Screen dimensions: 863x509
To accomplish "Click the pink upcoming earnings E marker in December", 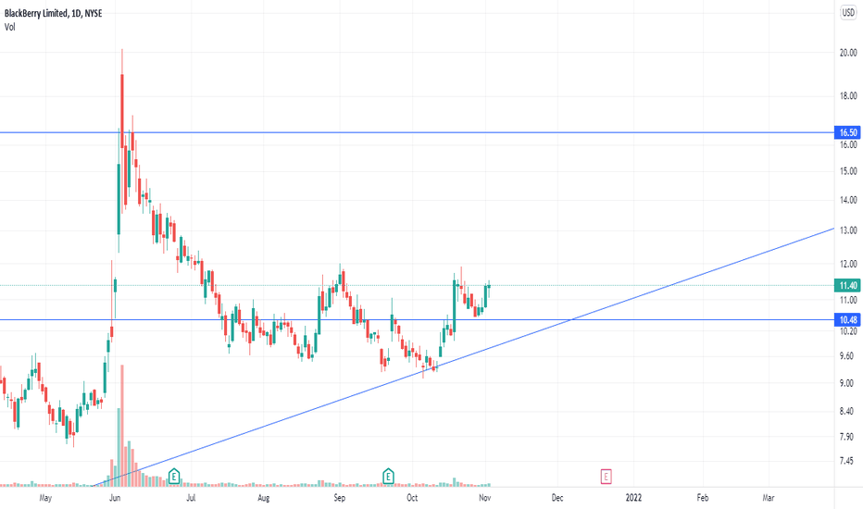I will coord(606,476).
